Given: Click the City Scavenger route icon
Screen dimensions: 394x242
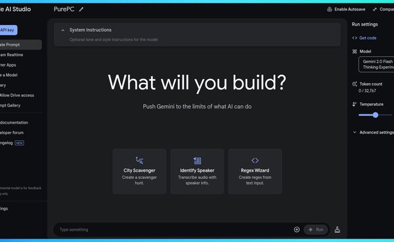Looking at the screenshot, I should pyautogui.click(x=139, y=160).
